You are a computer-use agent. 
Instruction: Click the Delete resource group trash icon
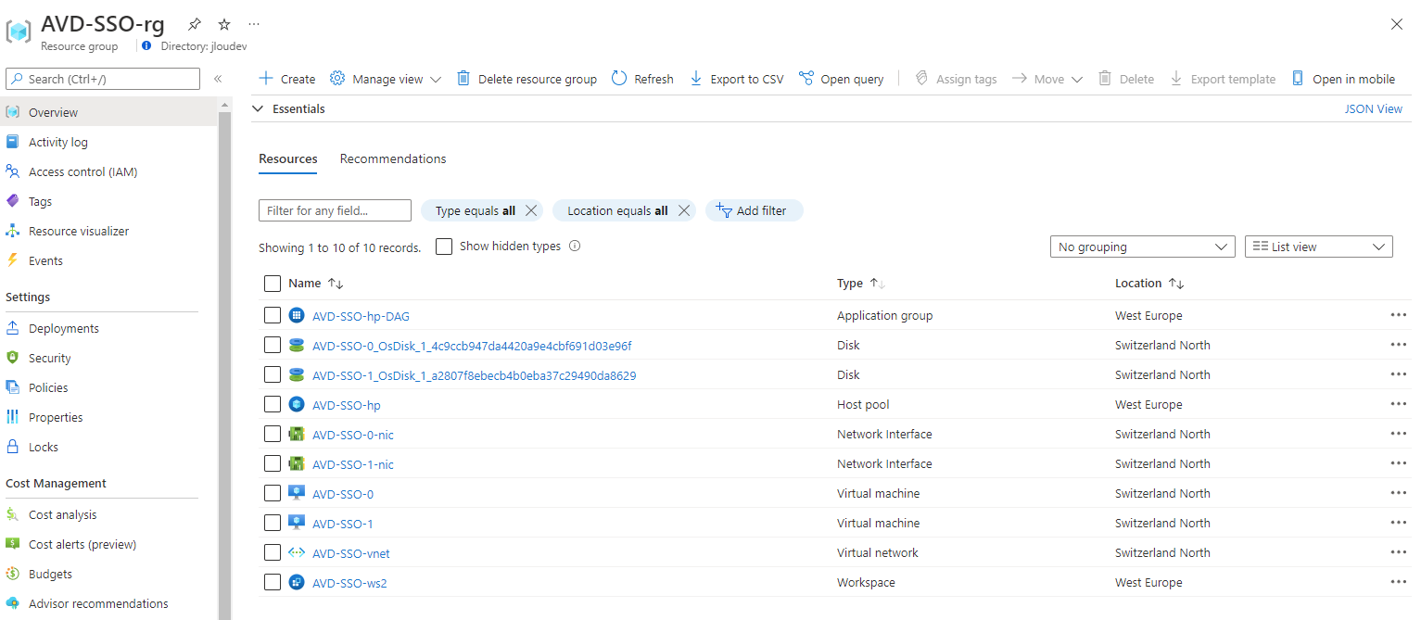pos(463,79)
